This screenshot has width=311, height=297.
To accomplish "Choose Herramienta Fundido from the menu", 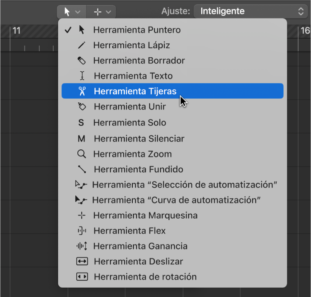I will [138, 169].
